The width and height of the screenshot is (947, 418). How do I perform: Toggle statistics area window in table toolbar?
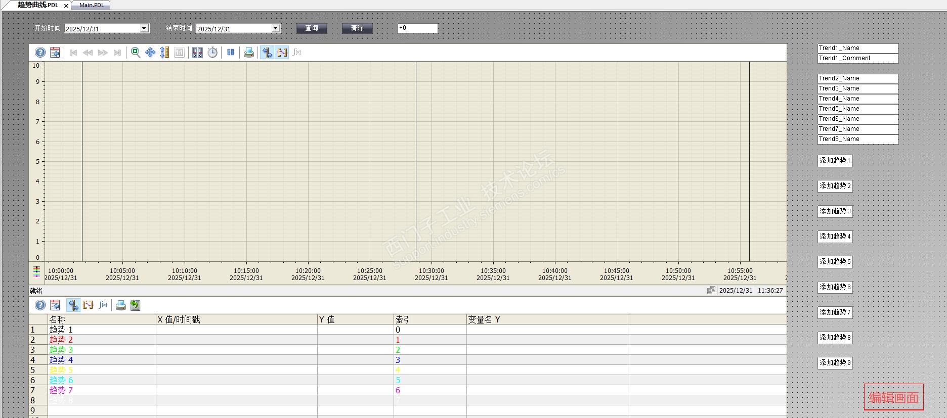[89, 305]
